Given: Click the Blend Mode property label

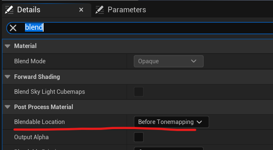Looking at the screenshot, I should pyautogui.click(x=30, y=61).
